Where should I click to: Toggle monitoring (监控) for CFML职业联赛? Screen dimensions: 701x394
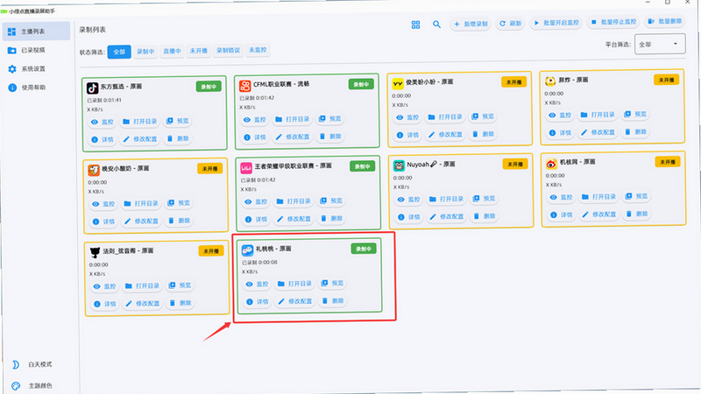pyautogui.click(x=255, y=120)
